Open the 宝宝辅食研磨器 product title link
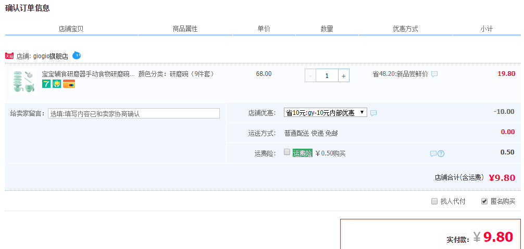Image resolution: width=524 pixels, height=249 pixels. point(88,74)
